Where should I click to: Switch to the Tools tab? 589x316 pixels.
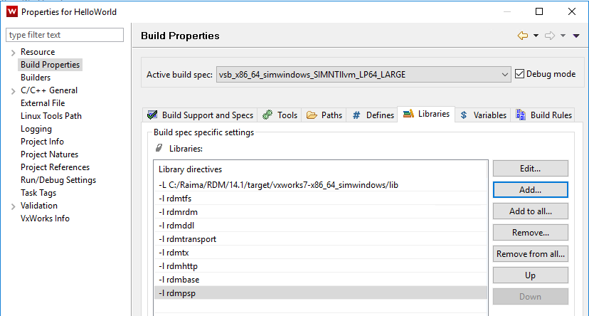[x=280, y=115]
